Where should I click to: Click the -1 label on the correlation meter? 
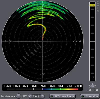tap(93, 77)
